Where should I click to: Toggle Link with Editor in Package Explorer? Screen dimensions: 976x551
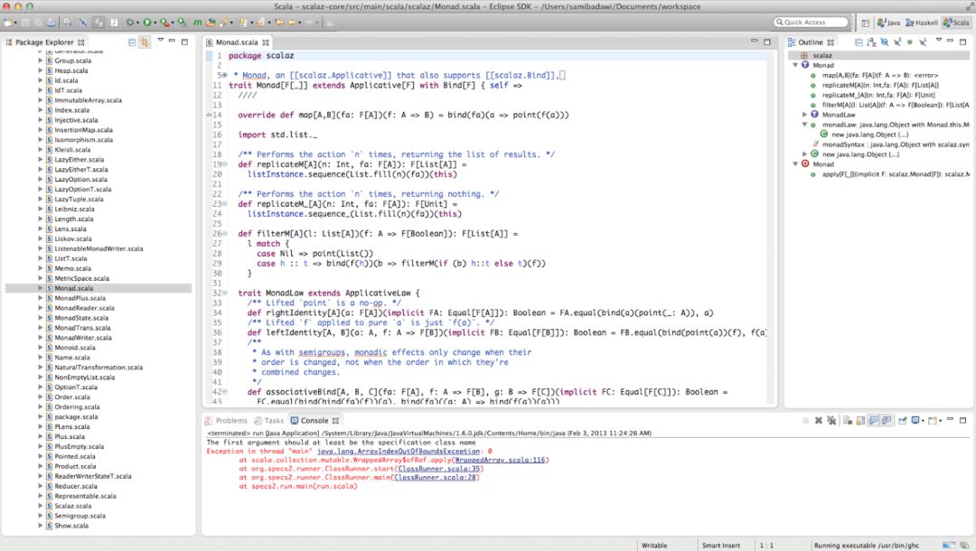click(145, 42)
